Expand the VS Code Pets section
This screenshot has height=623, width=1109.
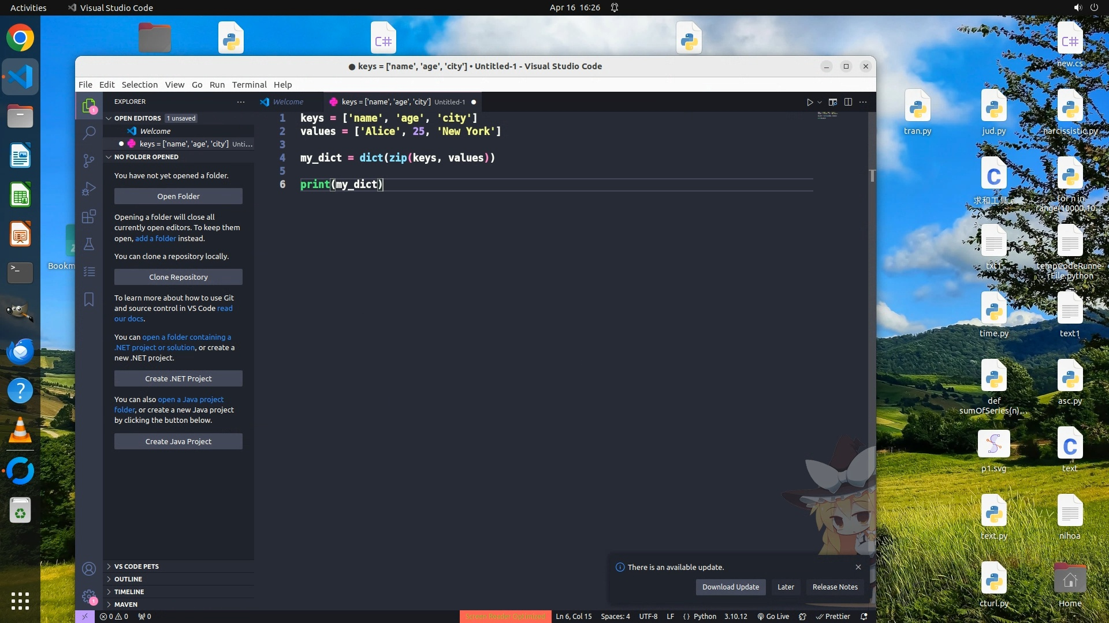[136, 566]
